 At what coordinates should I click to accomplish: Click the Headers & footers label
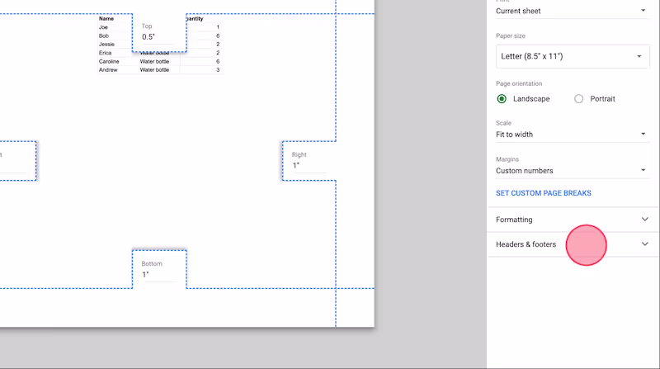[526, 244]
